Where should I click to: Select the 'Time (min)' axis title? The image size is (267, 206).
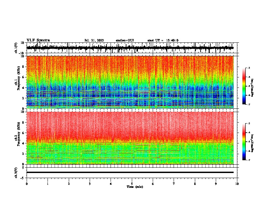click(x=135, y=187)
